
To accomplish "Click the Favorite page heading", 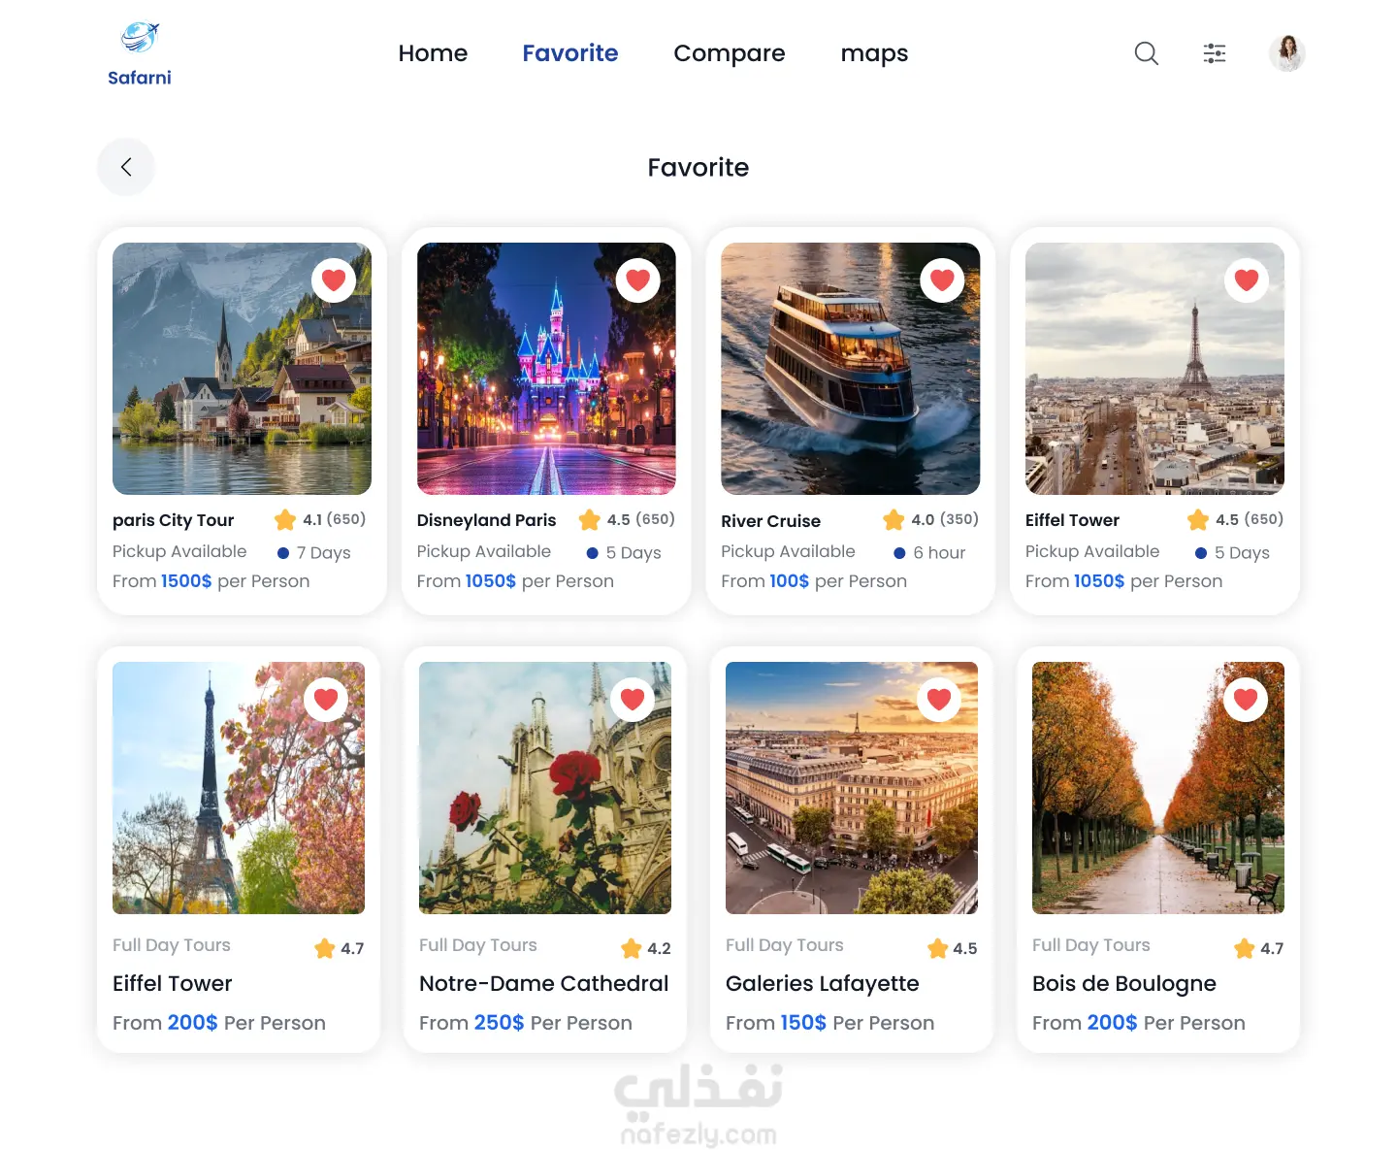I will pyautogui.click(x=698, y=168).
